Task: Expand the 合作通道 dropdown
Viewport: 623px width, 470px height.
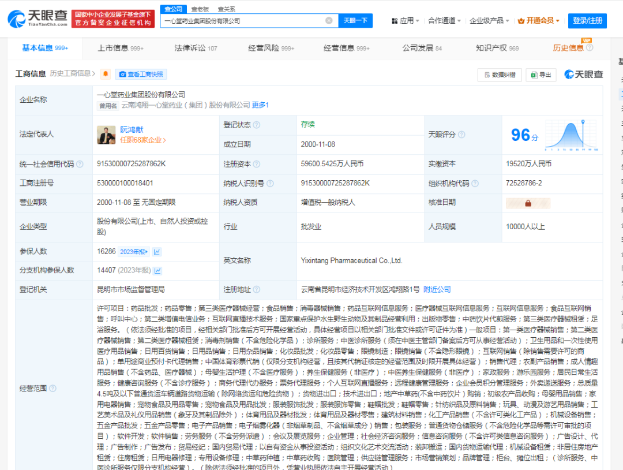Action: coord(444,21)
